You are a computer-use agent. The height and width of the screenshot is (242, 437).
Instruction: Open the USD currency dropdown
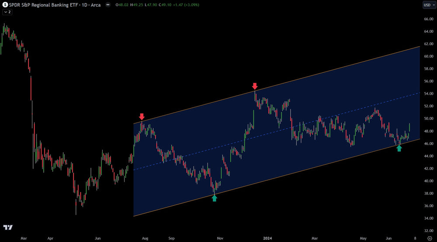point(429,5)
